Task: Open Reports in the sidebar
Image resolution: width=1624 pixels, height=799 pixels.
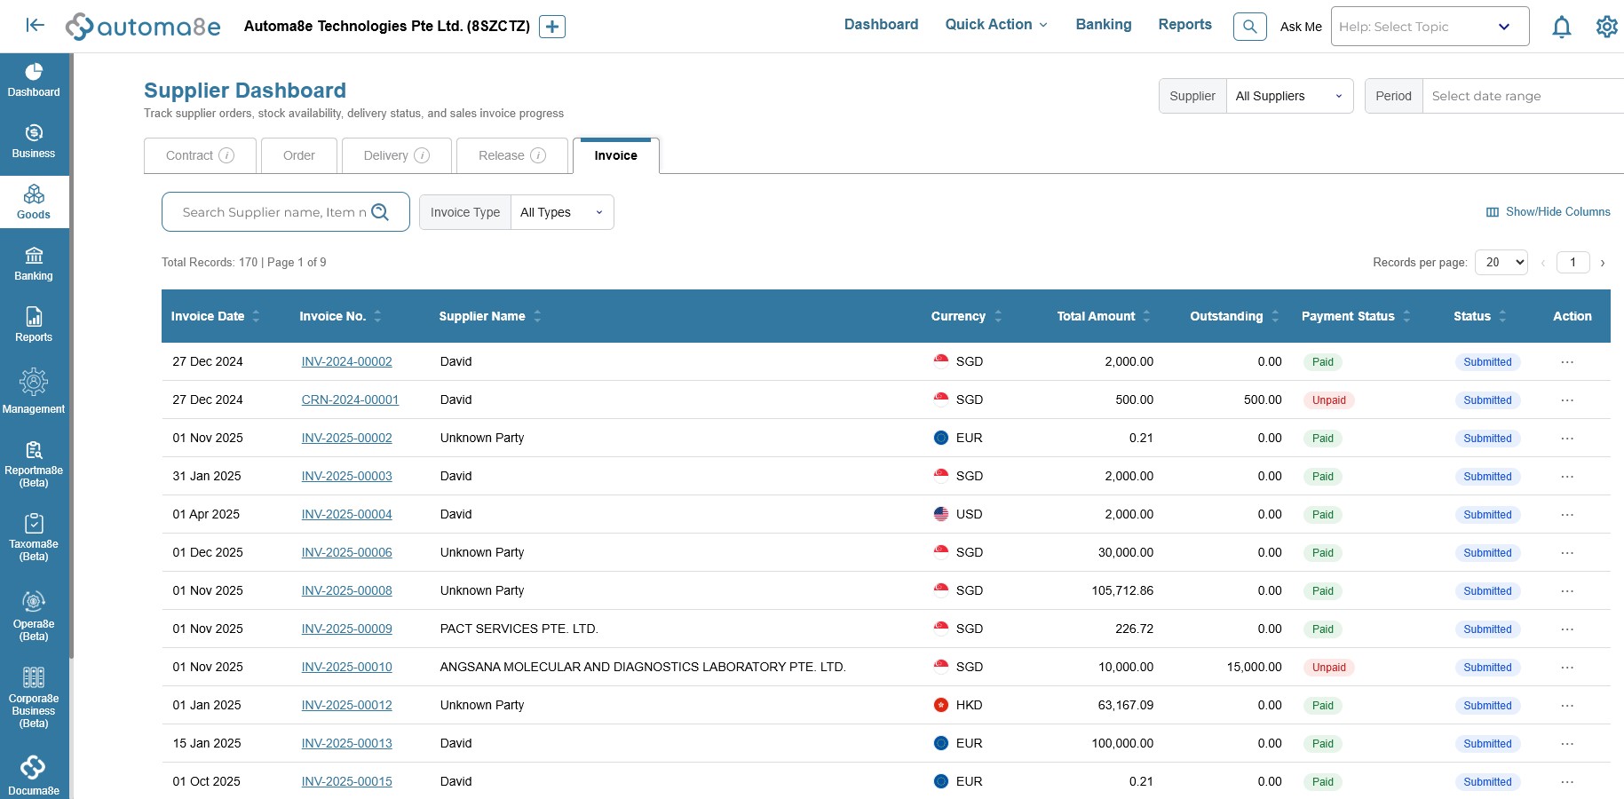Action: point(34,325)
